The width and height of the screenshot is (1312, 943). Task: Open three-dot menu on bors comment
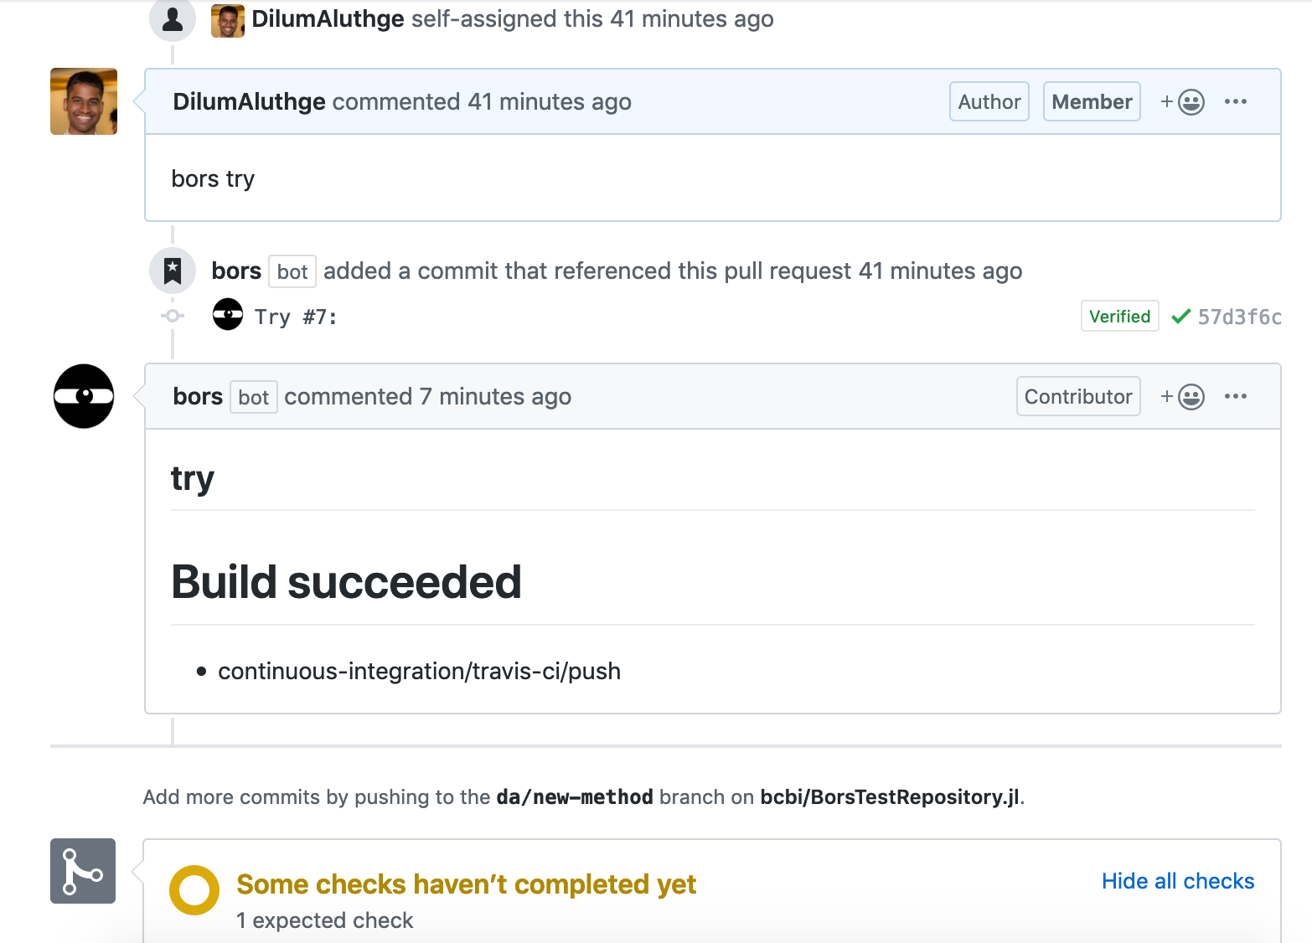pos(1235,397)
